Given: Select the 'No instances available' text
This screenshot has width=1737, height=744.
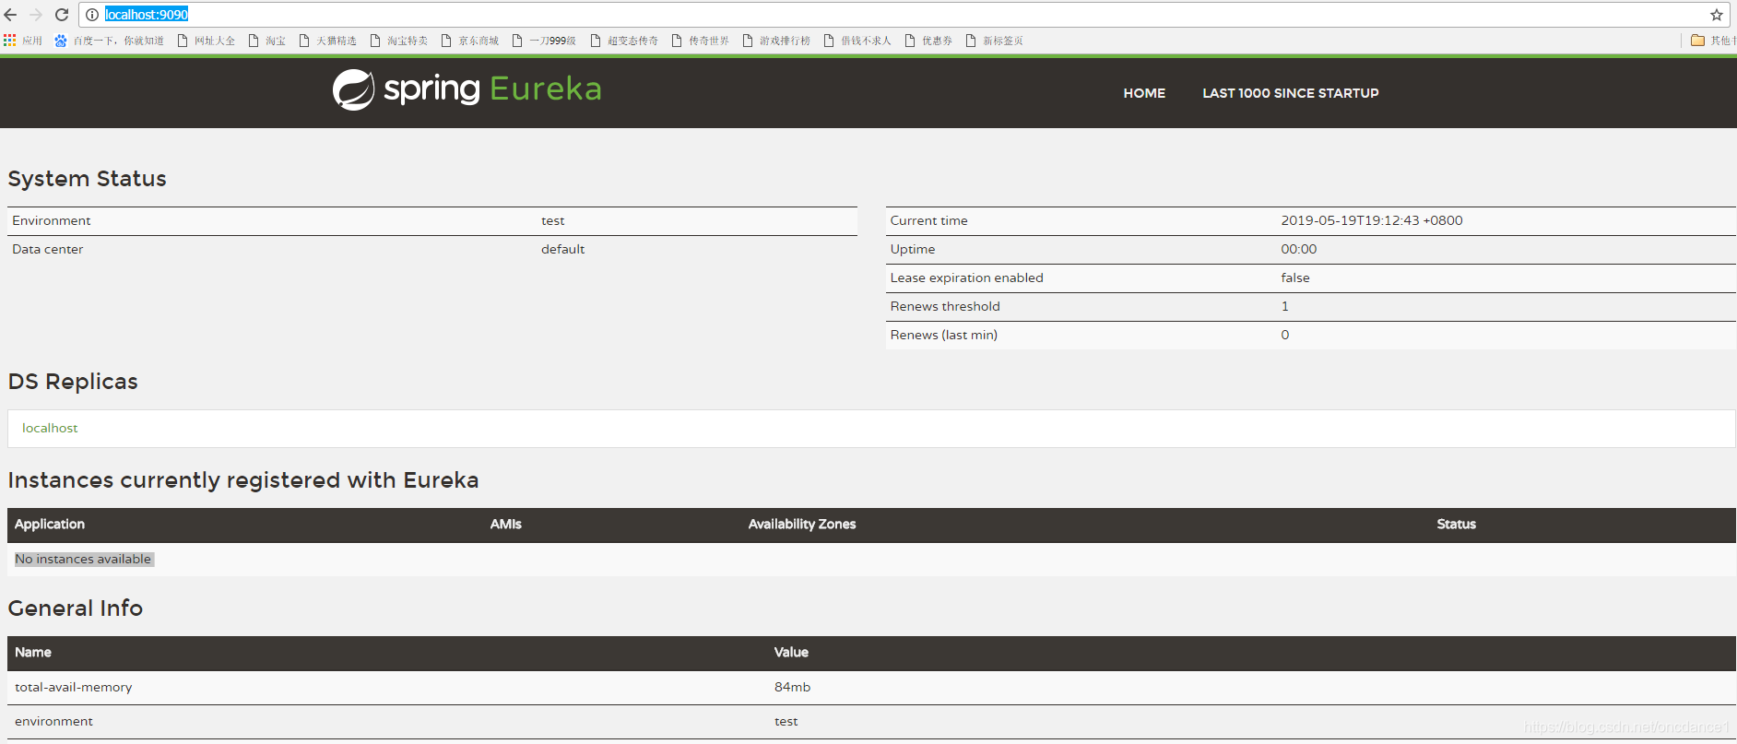Looking at the screenshot, I should click(83, 559).
